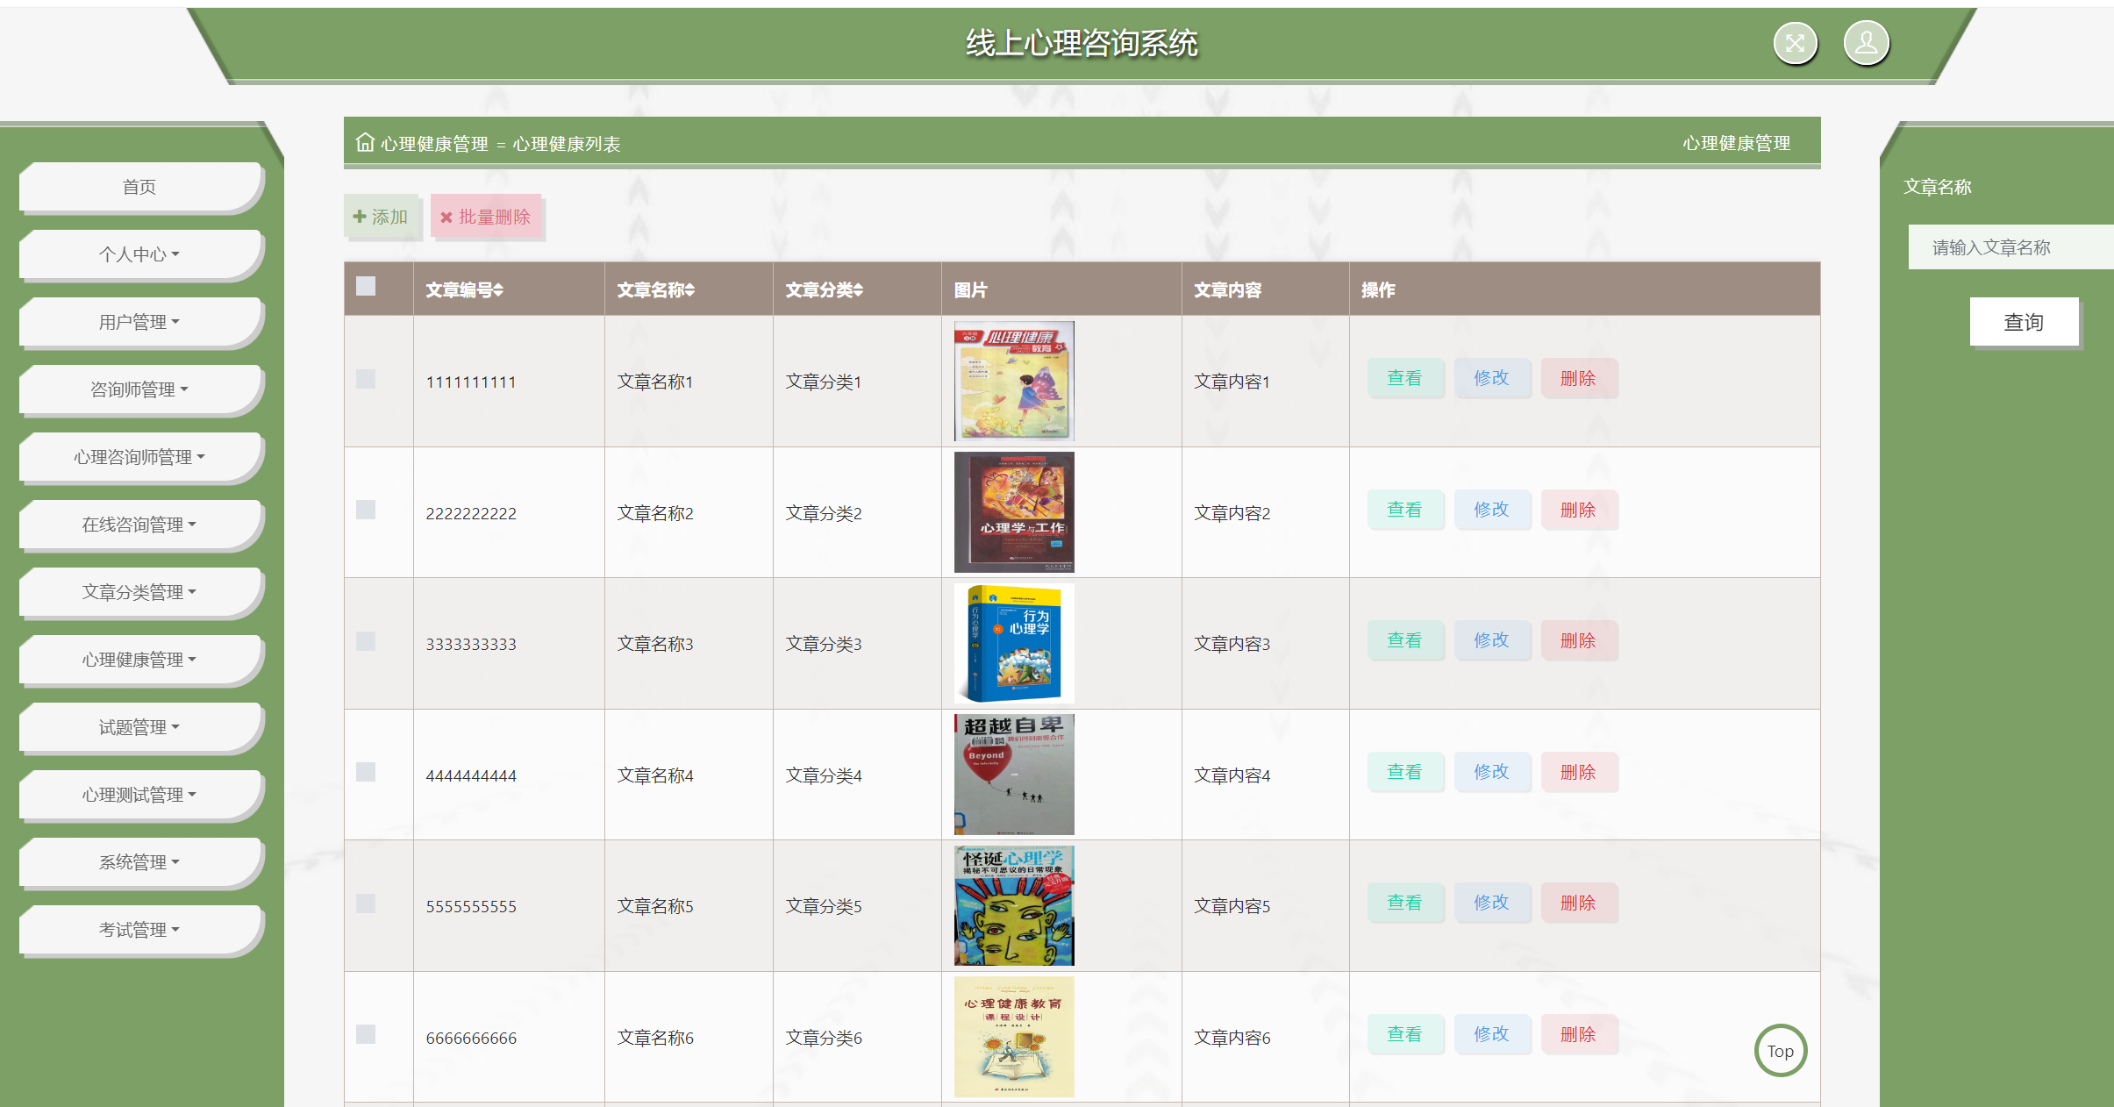The width and height of the screenshot is (2114, 1107).
Task: Check the row for 文章名称1
Action: [366, 379]
